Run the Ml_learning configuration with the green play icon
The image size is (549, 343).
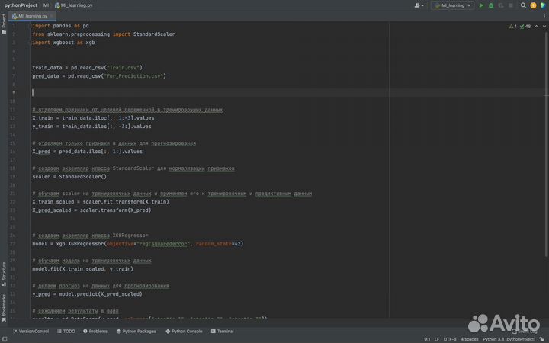pyautogui.click(x=481, y=5)
